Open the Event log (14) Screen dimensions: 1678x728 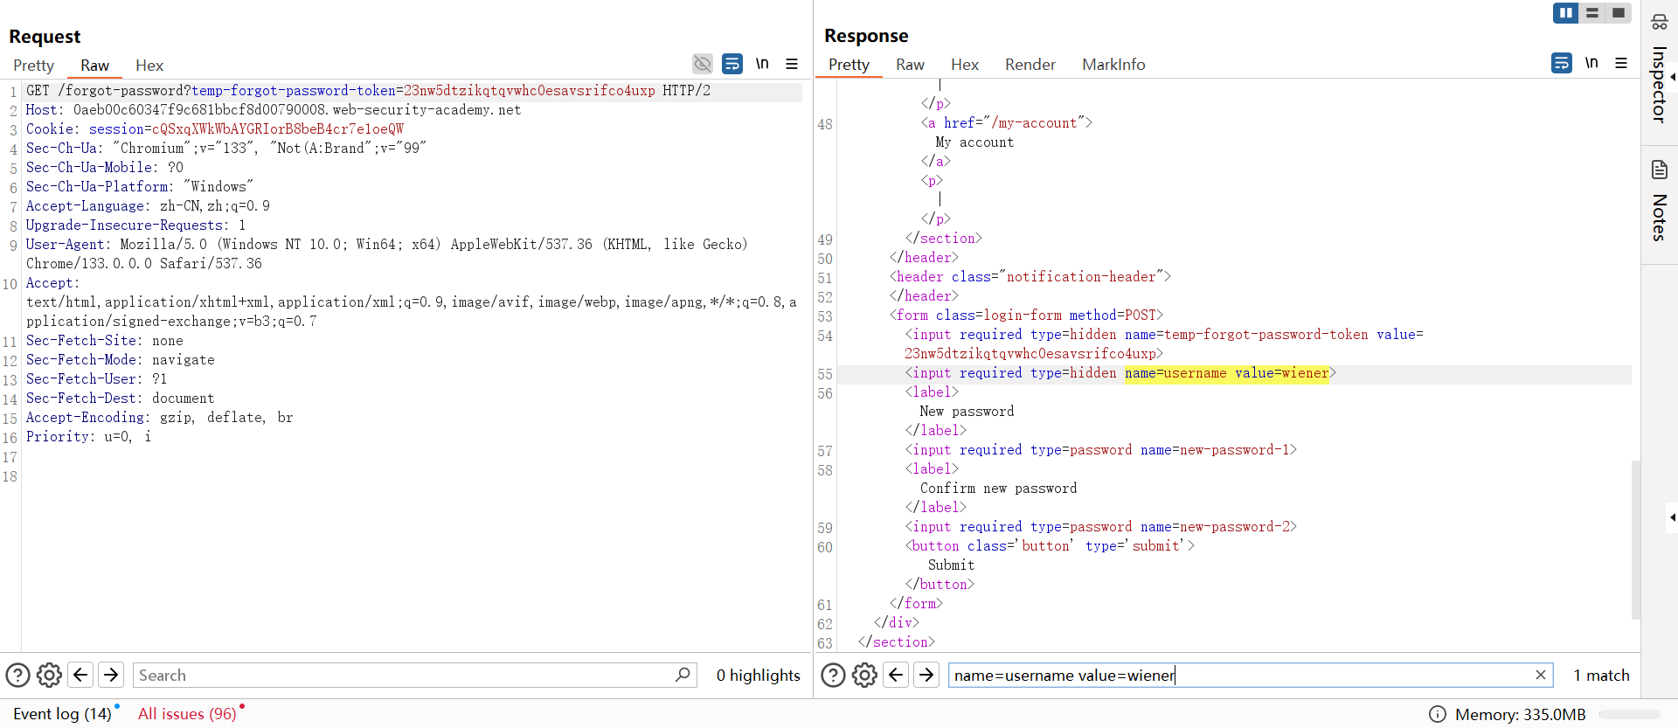click(62, 714)
